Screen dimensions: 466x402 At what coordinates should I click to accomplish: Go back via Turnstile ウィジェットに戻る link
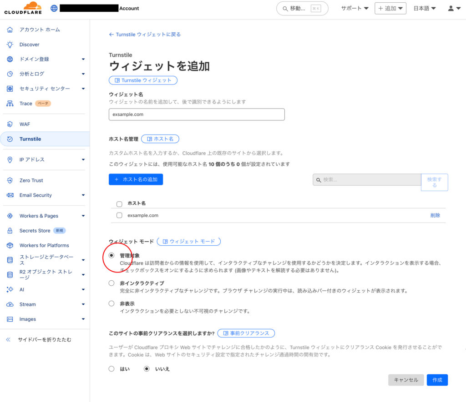pos(145,35)
